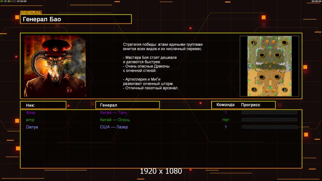This screenshot has width=322, height=181.
Task: Click team value 1 for Danya
Action: pyautogui.click(x=226, y=127)
